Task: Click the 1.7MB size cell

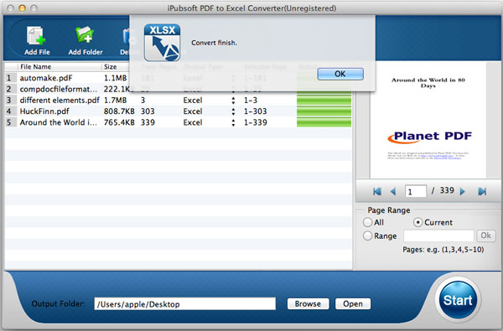Action: 115,100
